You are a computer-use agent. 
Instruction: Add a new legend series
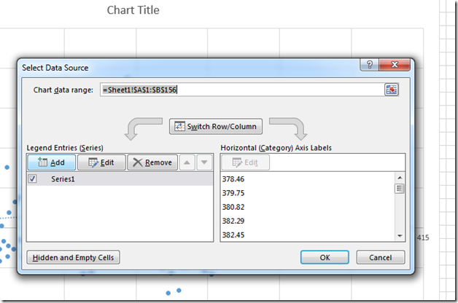(x=50, y=162)
